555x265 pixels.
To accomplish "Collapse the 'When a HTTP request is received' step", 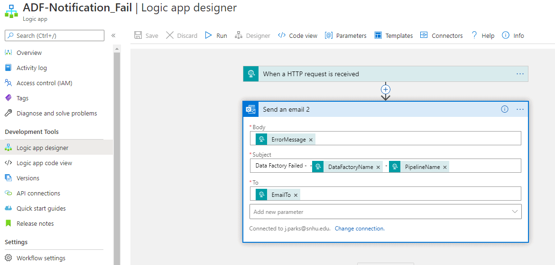I will (x=386, y=74).
